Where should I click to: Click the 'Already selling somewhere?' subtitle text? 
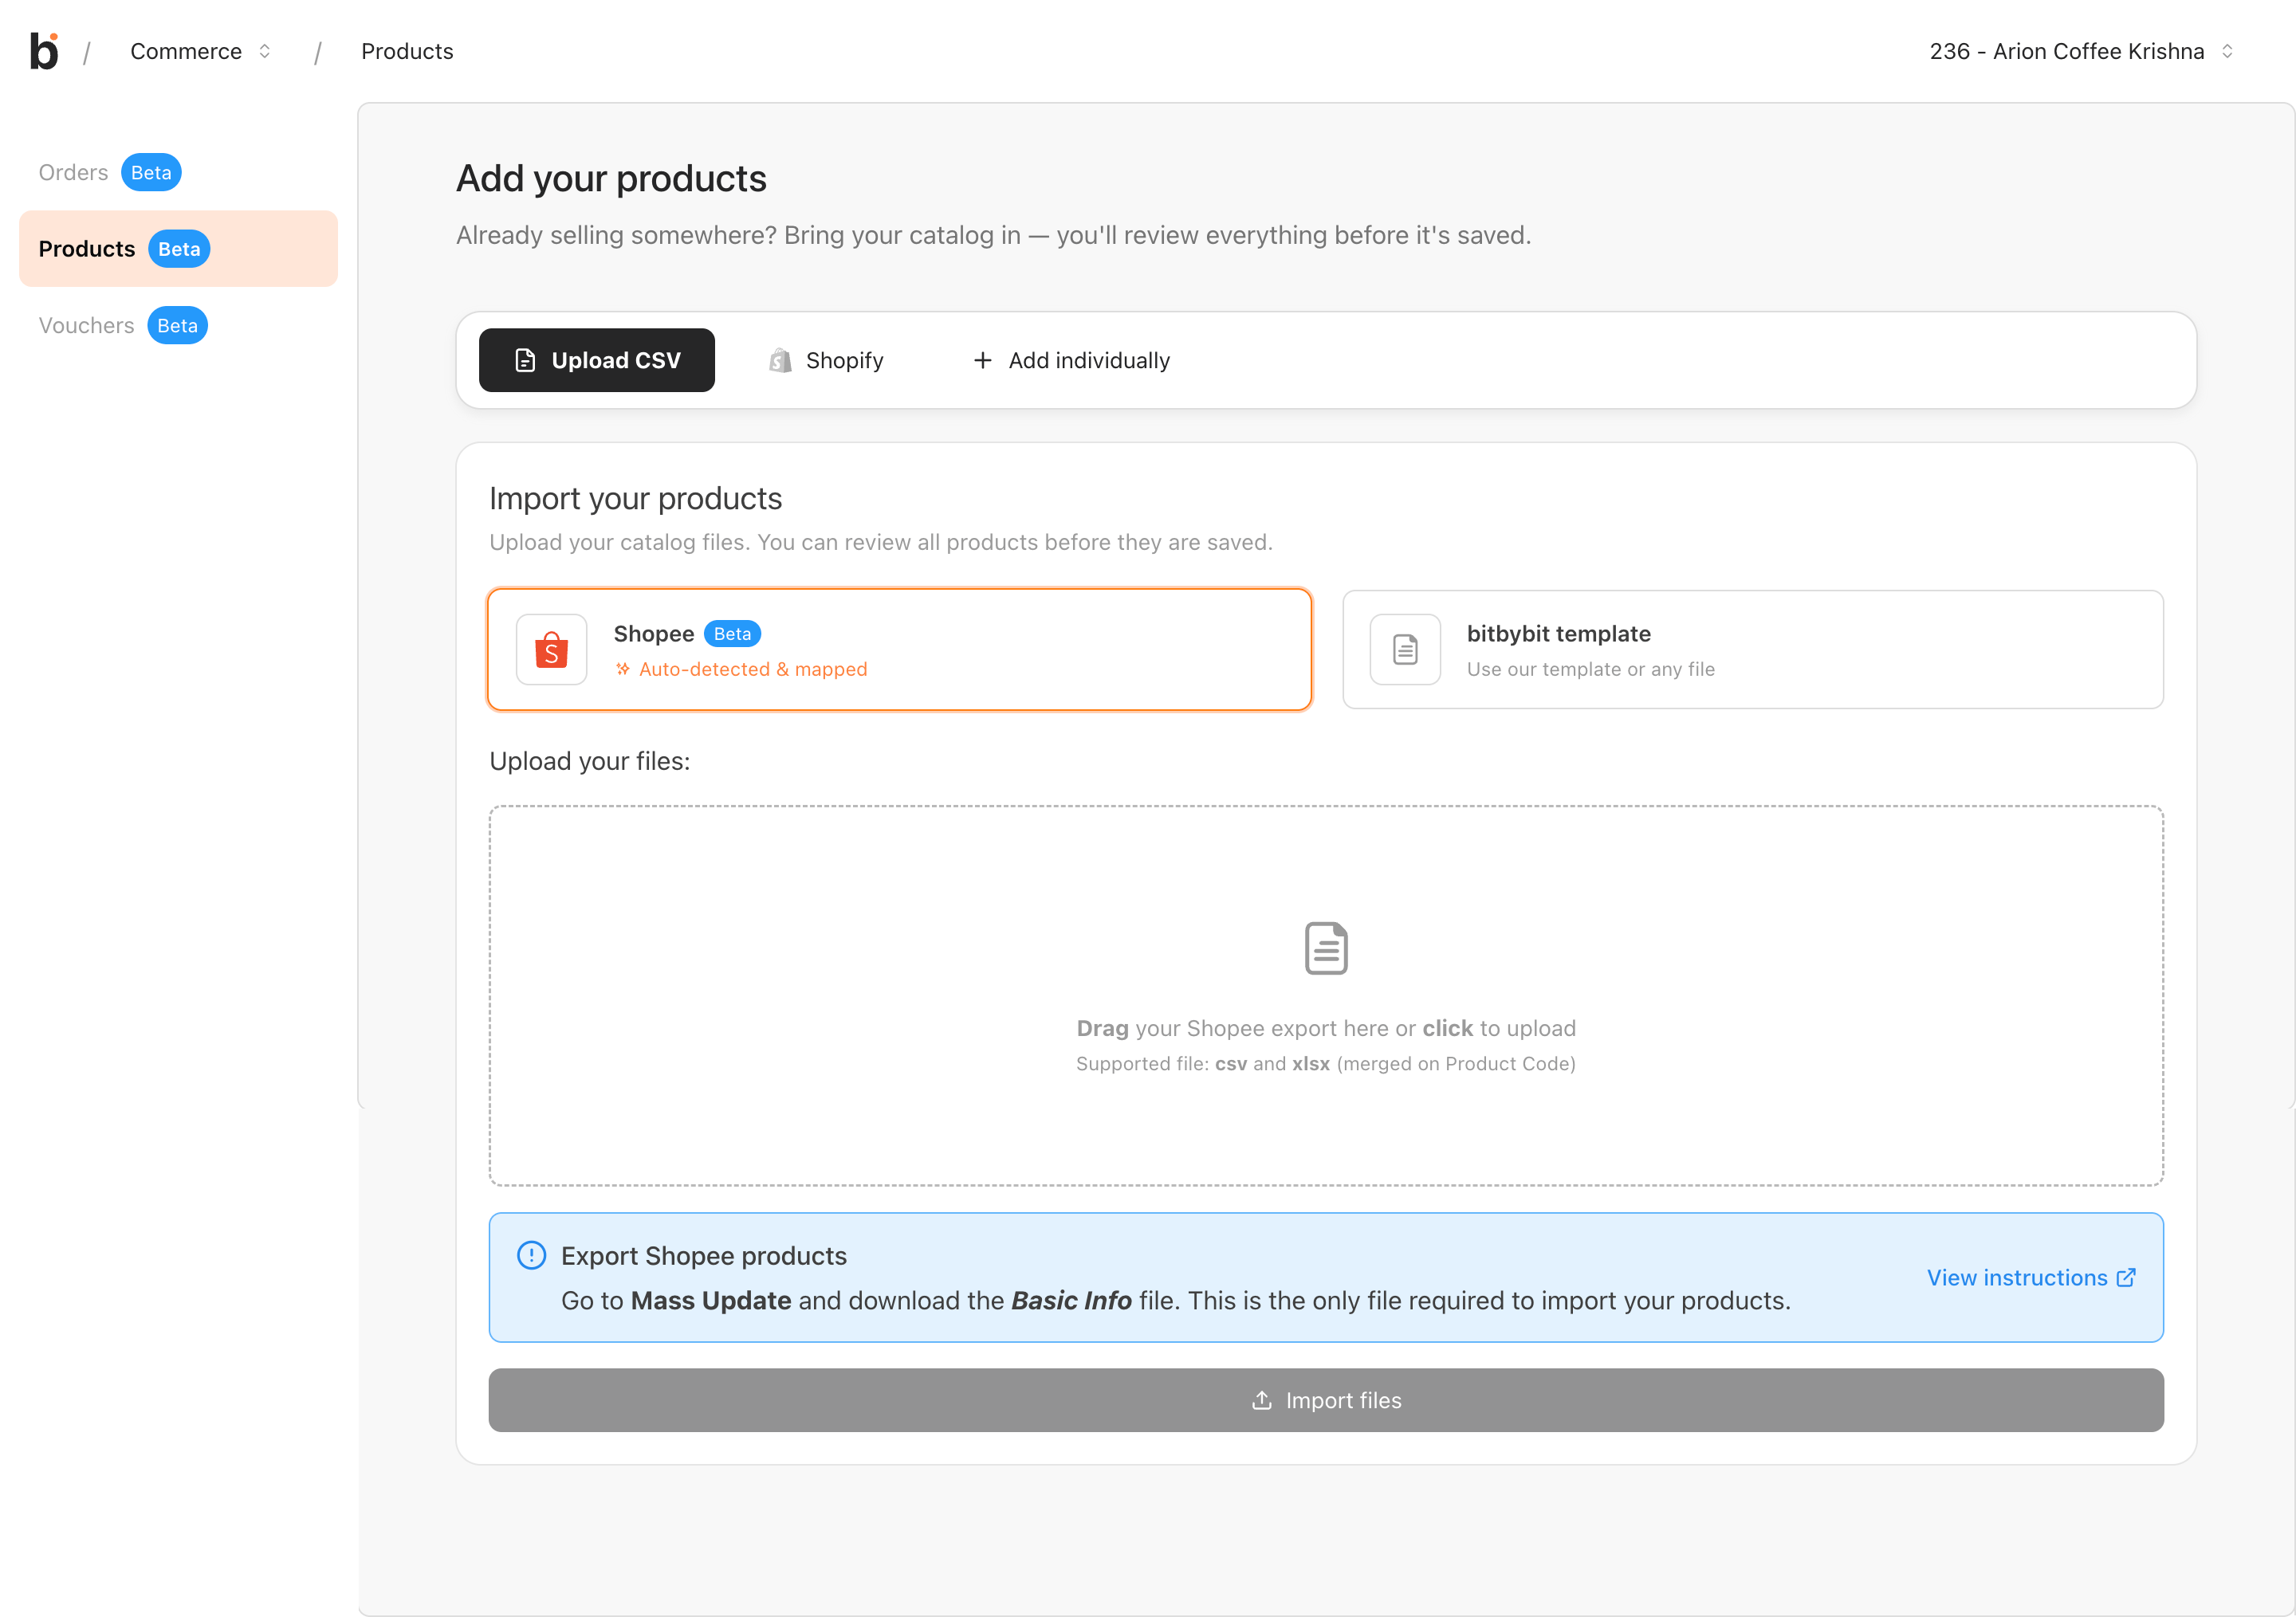993,235
